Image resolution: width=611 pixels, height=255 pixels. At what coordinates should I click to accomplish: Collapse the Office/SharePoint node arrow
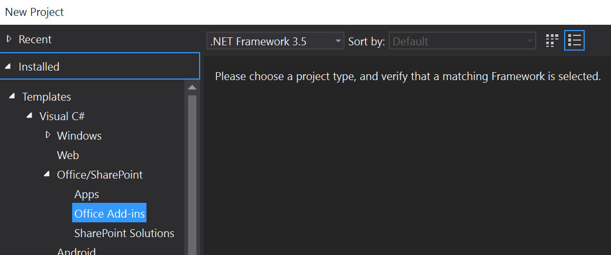47,174
